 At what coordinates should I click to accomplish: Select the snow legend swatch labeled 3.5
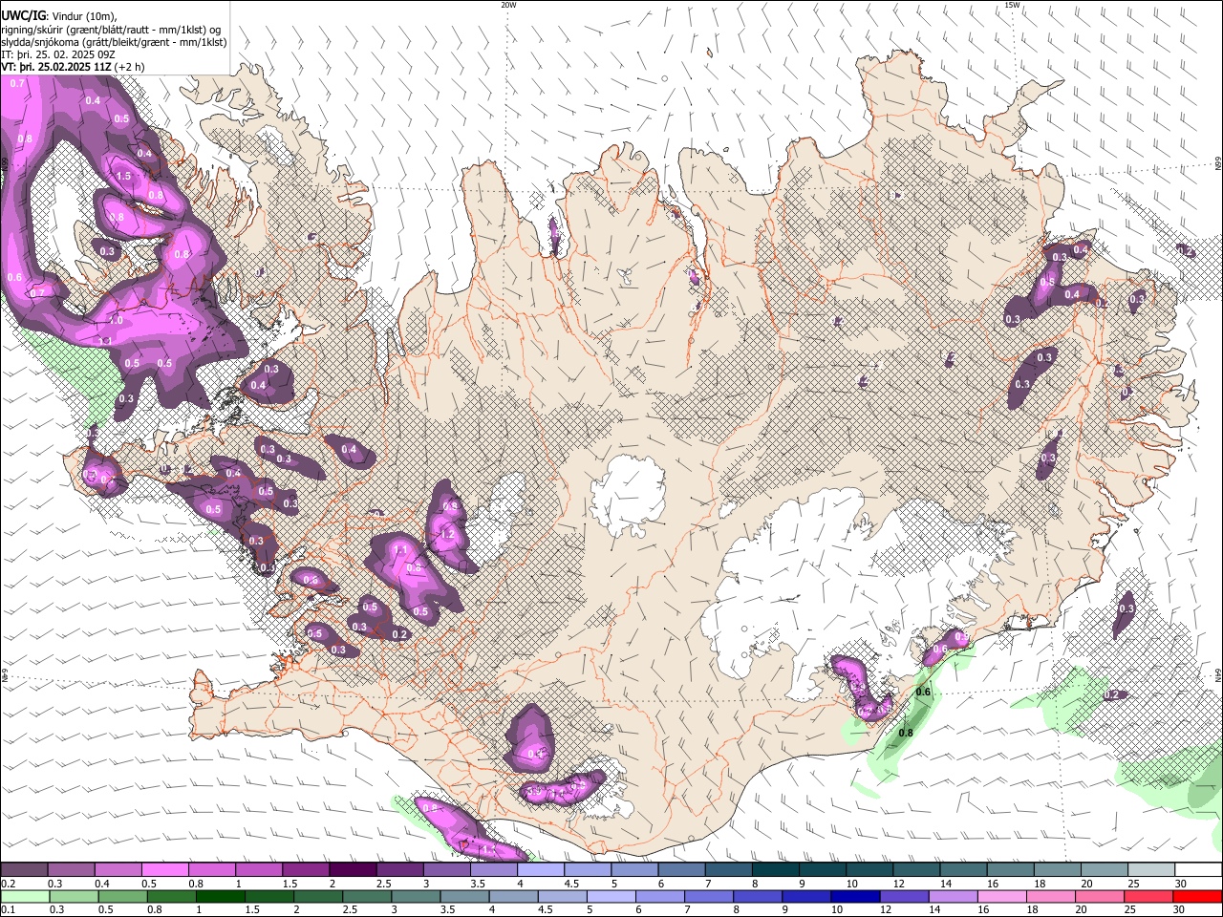click(x=494, y=870)
